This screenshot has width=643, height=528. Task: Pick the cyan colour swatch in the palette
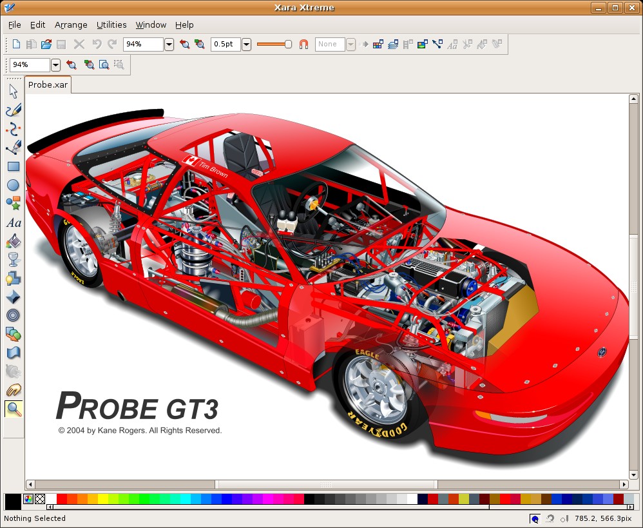[184, 499]
